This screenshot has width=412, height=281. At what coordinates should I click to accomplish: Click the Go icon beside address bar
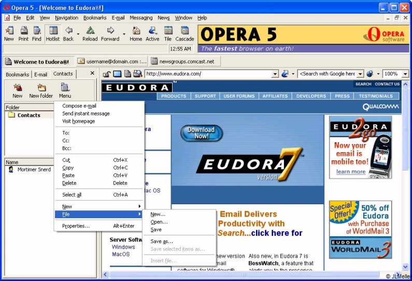285,74
